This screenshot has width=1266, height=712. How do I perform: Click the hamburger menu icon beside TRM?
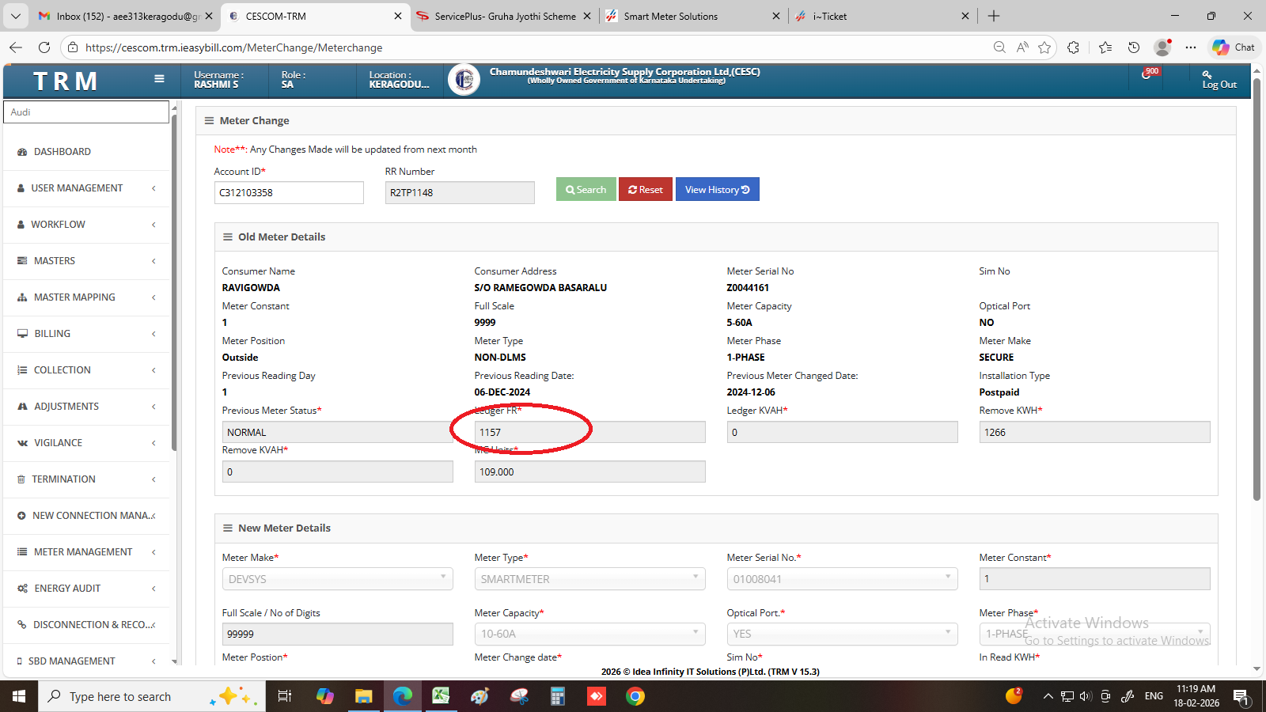point(159,79)
